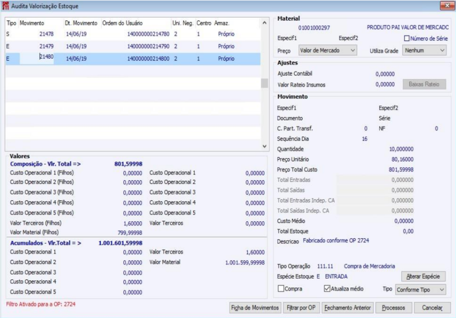Select movement row 21479

point(46,46)
